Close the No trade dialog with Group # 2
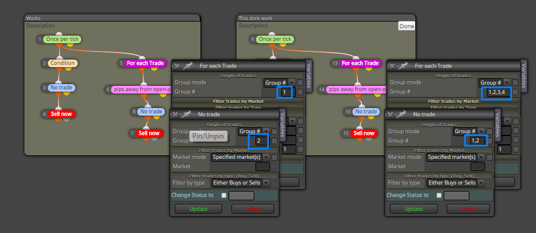 (175, 114)
